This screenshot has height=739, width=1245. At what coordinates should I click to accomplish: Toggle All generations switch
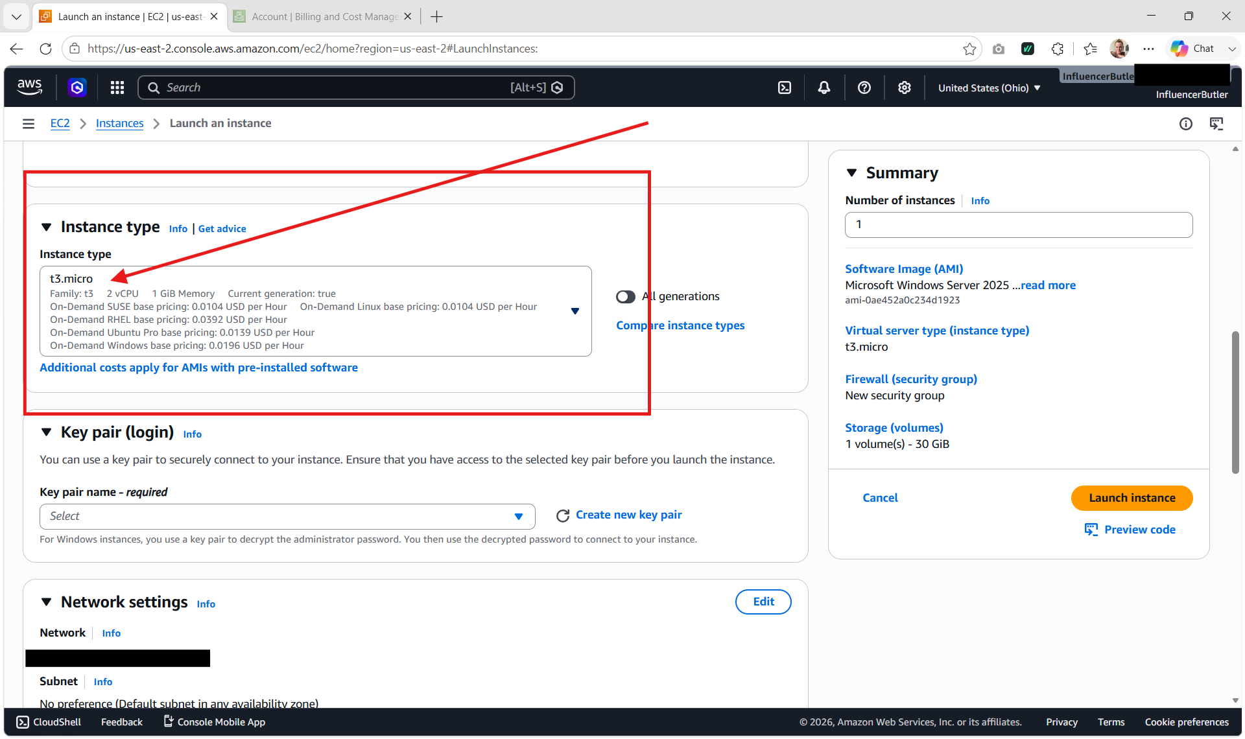click(x=626, y=297)
